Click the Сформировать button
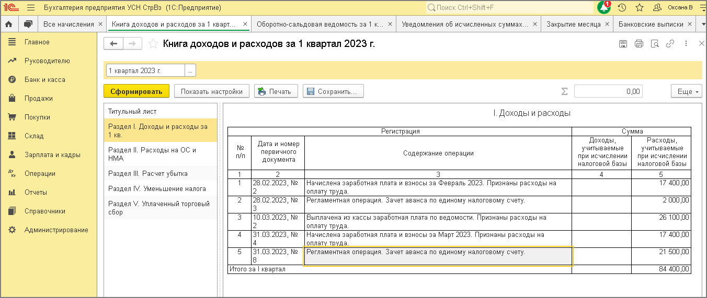The image size is (707, 298). tap(136, 91)
